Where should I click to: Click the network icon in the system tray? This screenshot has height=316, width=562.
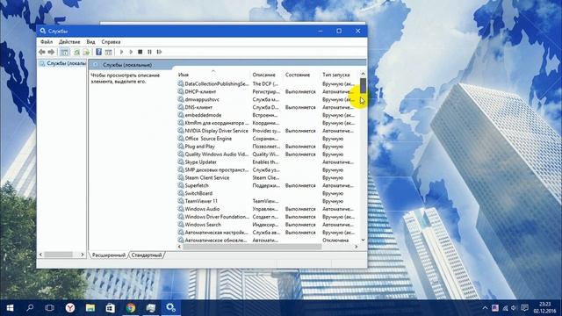tap(505, 308)
